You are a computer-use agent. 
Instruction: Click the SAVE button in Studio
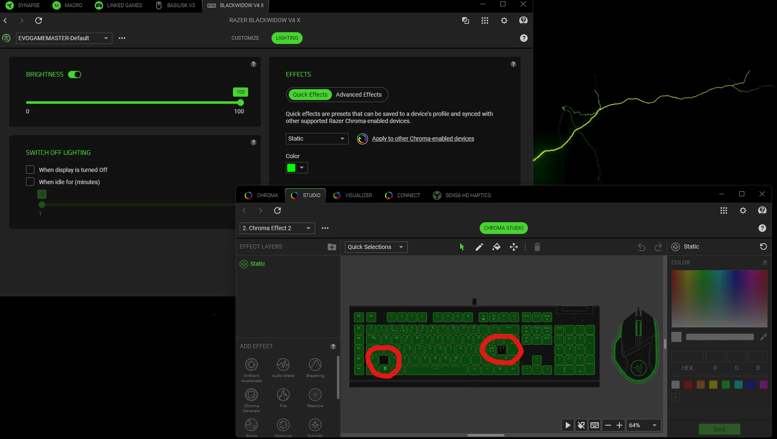[x=719, y=429]
